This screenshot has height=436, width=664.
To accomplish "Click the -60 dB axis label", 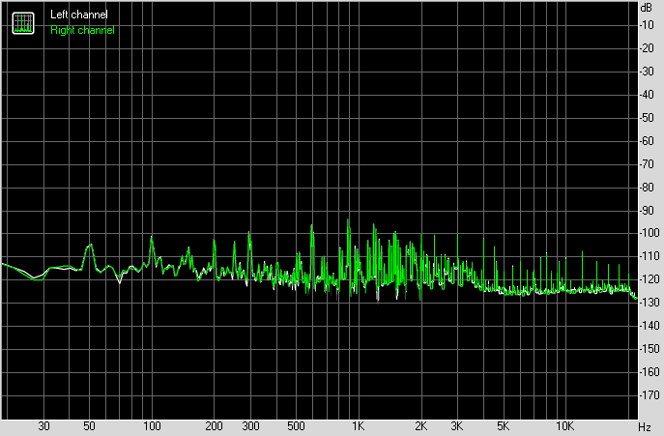I will (647, 141).
